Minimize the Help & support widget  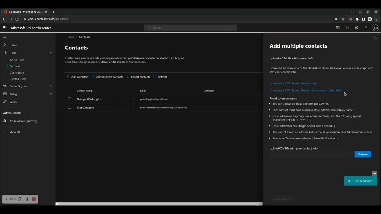[375, 174]
